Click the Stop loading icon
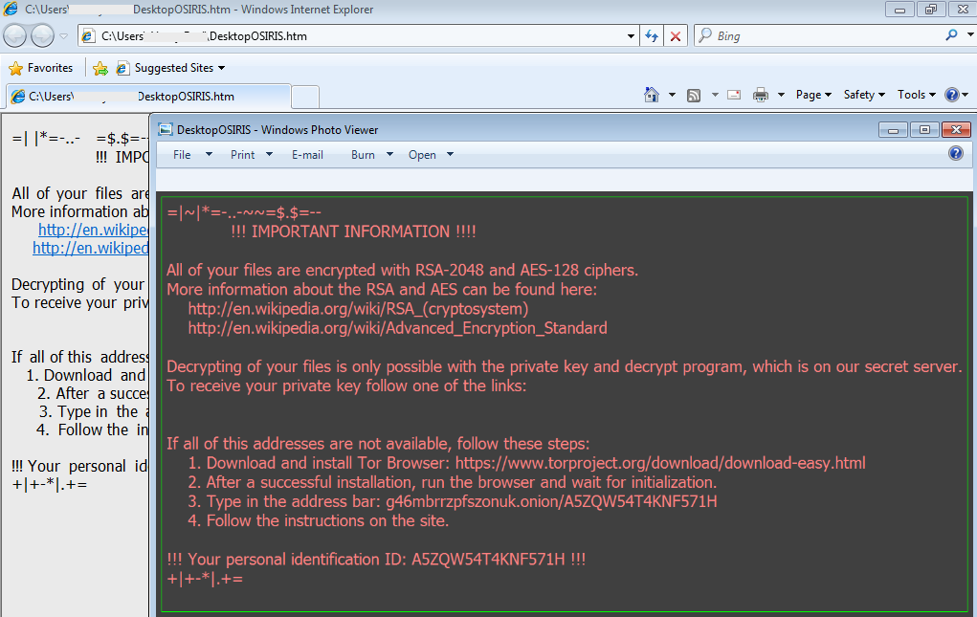The width and height of the screenshot is (977, 617). pos(677,35)
